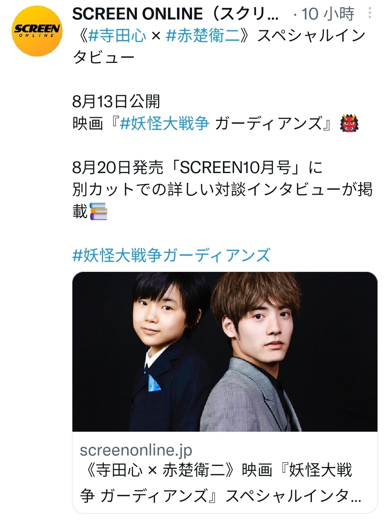This screenshot has width=389, height=520.
Task: Open the link card article title
Action: point(220,483)
